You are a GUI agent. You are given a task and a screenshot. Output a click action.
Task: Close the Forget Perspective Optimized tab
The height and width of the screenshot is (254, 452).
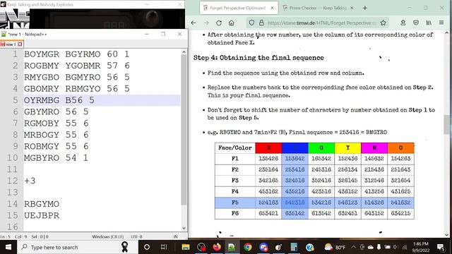pos(272,8)
